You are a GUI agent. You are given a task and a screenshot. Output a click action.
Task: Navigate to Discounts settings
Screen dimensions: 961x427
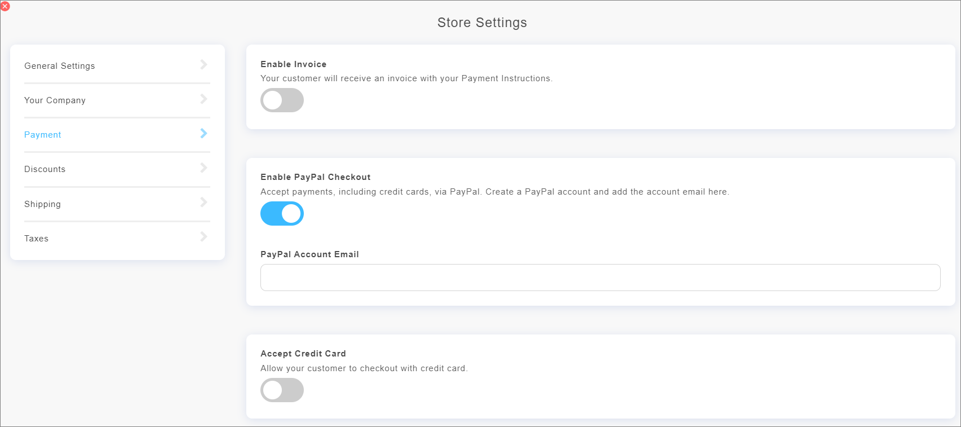click(x=45, y=169)
